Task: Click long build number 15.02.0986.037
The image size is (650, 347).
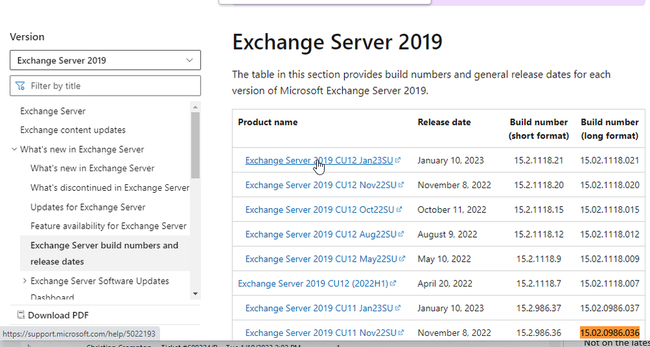Action: tap(610, 308)
